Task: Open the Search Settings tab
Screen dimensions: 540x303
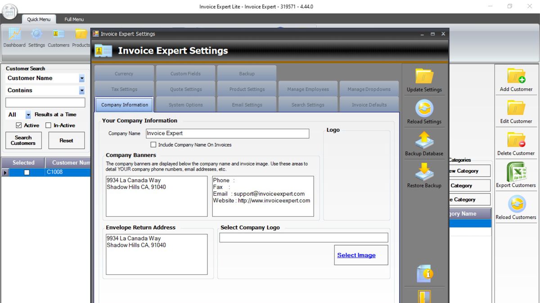Action: tap(308, 105)
